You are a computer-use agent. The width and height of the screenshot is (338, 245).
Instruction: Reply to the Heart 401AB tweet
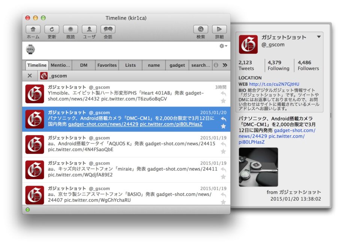point(223,94)
